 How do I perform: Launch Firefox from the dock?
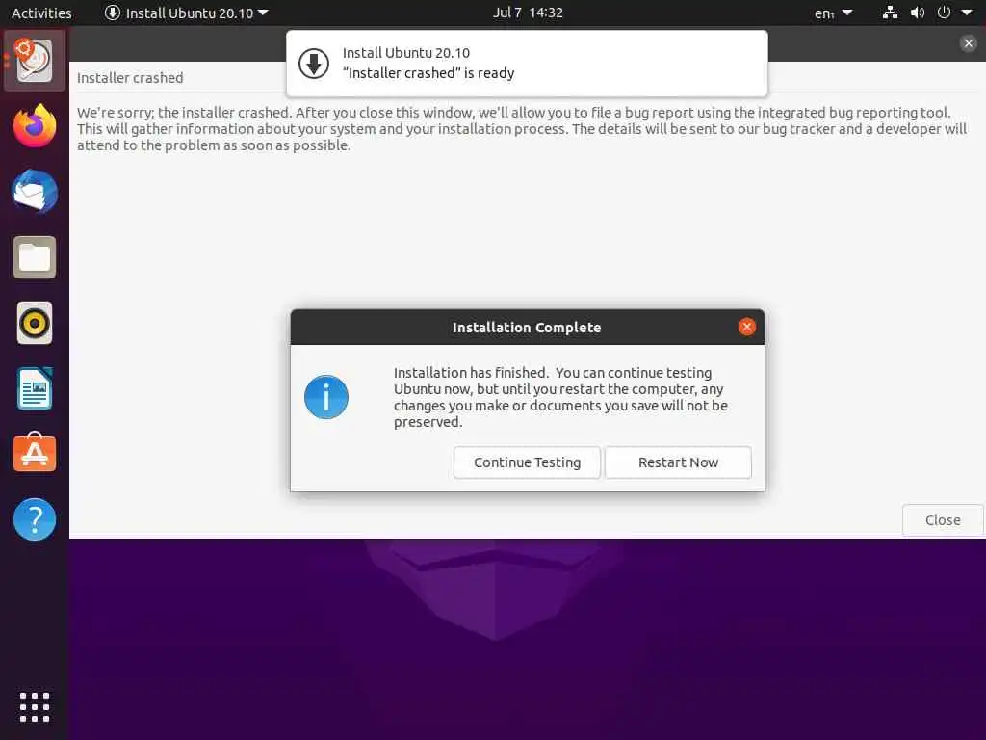point(35,126)
